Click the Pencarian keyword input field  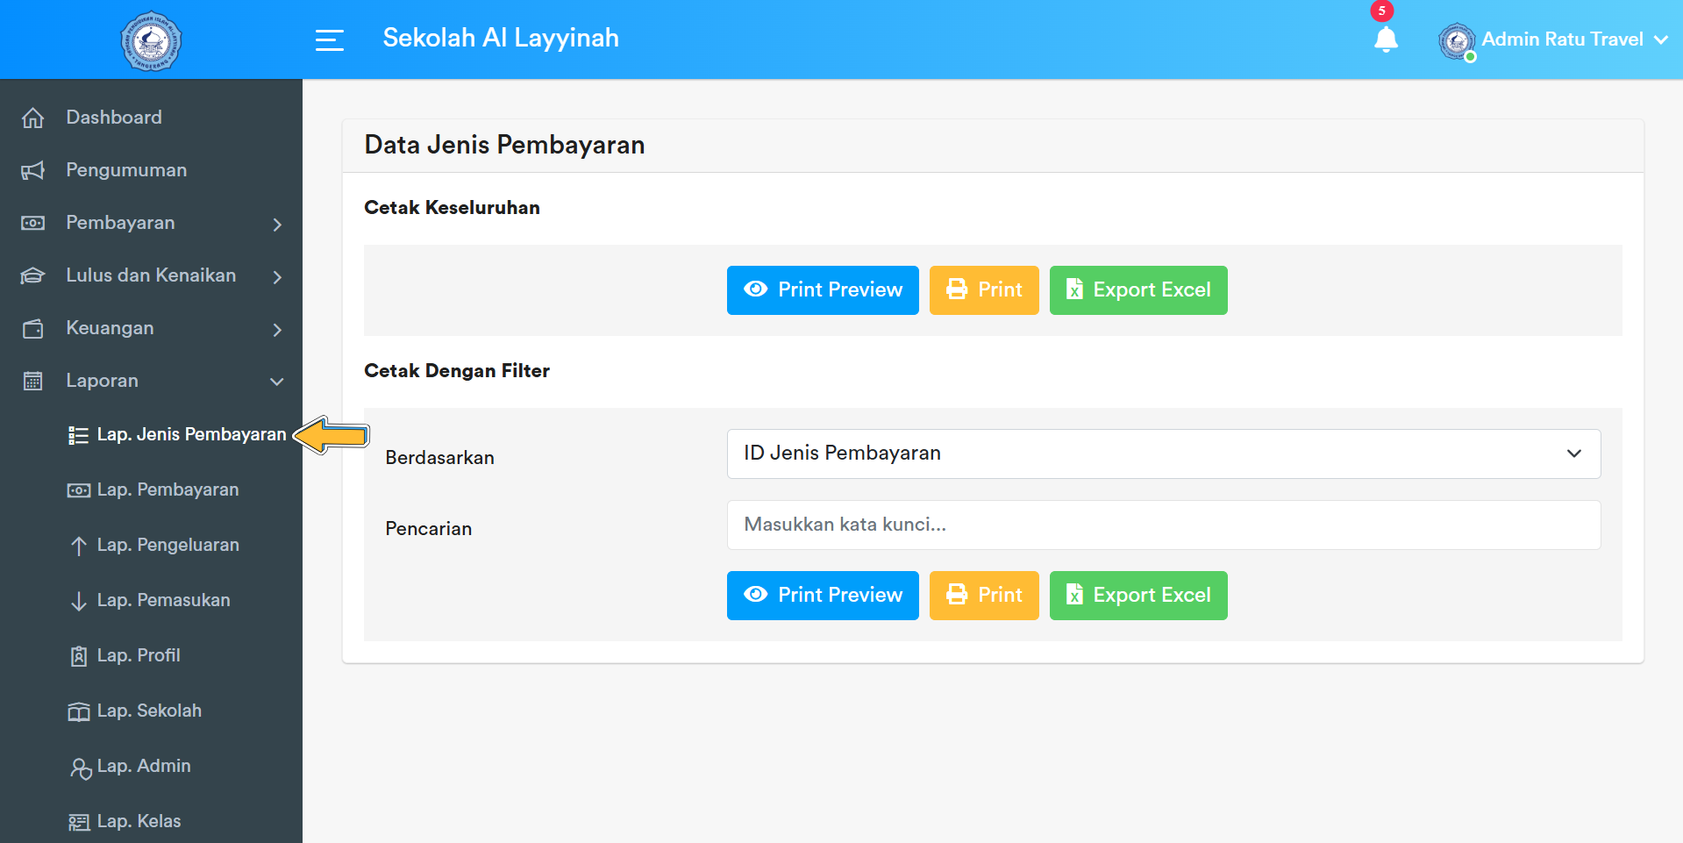tap(1163, 525)
